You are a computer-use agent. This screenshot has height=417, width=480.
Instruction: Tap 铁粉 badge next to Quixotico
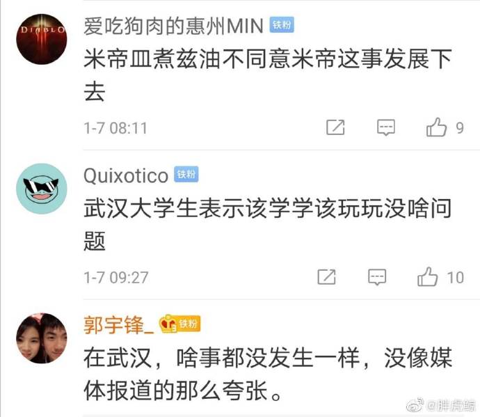pos(186,174)
